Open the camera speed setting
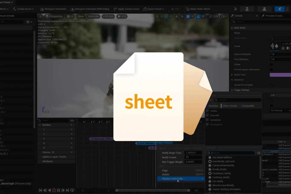This screenshot has height=194, width=291. tap(224, 17)
